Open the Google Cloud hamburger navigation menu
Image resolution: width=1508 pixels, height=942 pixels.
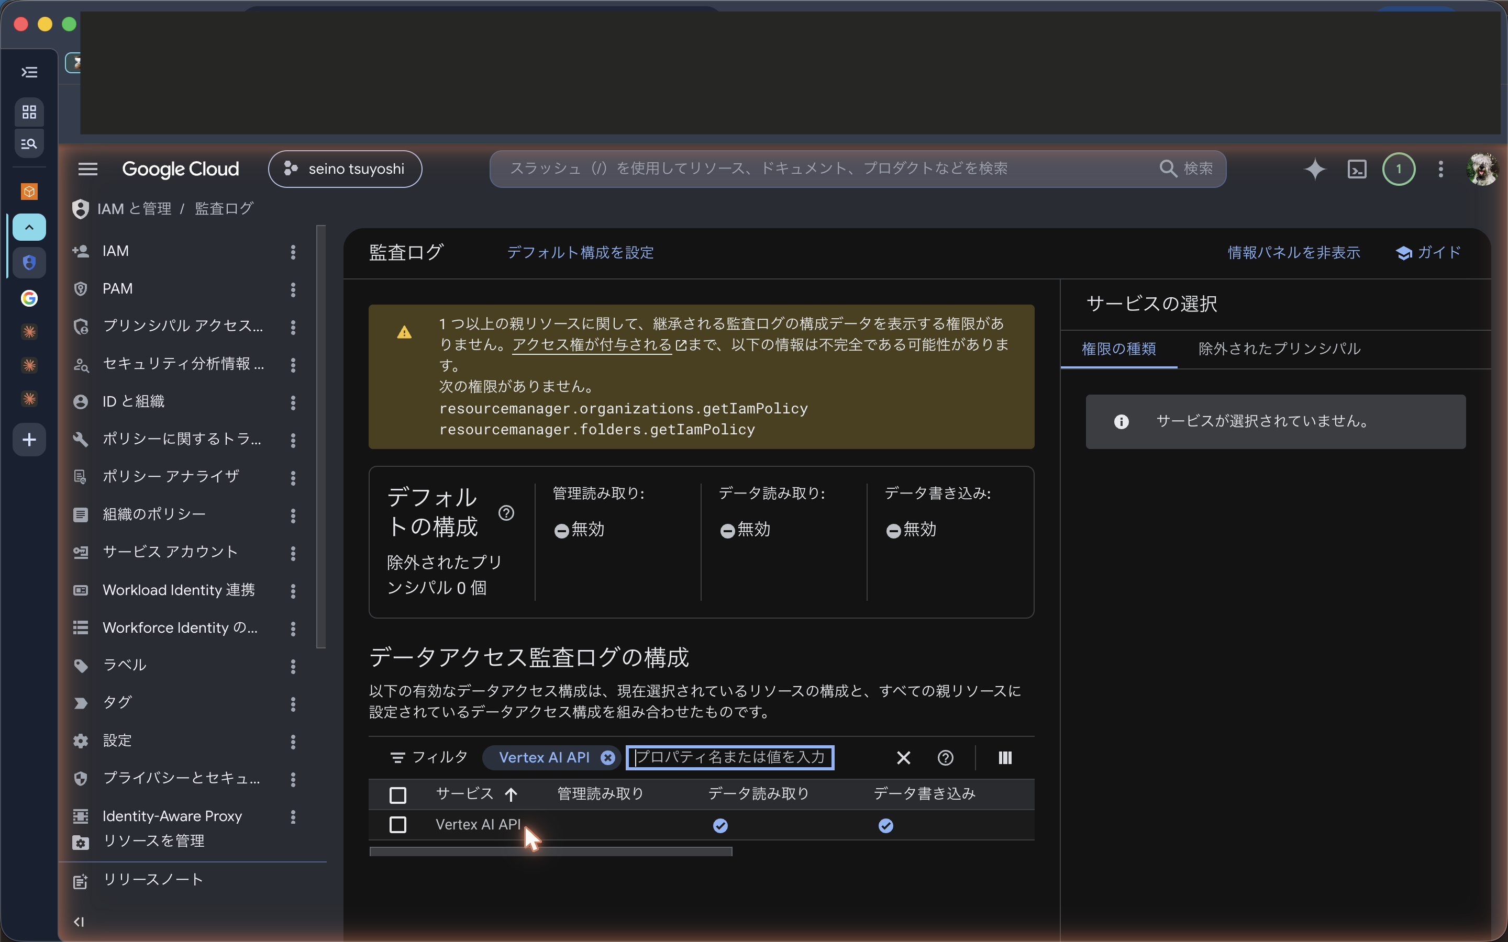coord(88,169)
